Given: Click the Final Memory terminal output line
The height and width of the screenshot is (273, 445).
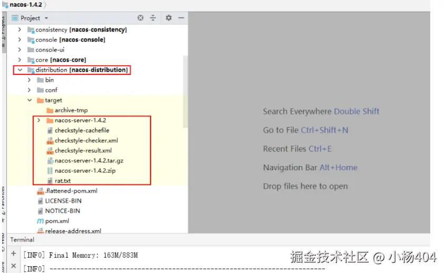Looking at the screenshot, I should pos(81,256).
